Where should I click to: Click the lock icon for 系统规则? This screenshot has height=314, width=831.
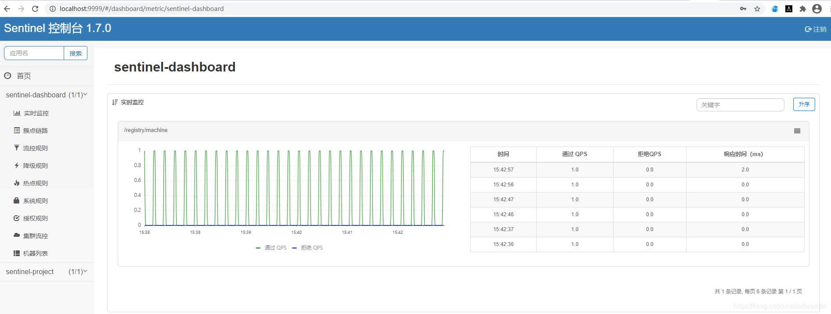(x=16, y=200)
